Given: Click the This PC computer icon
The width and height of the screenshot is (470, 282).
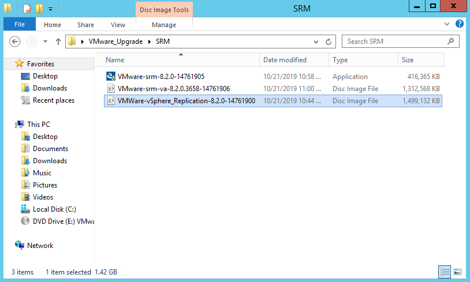Looking at the screenshot, I should tap(20, 124).
